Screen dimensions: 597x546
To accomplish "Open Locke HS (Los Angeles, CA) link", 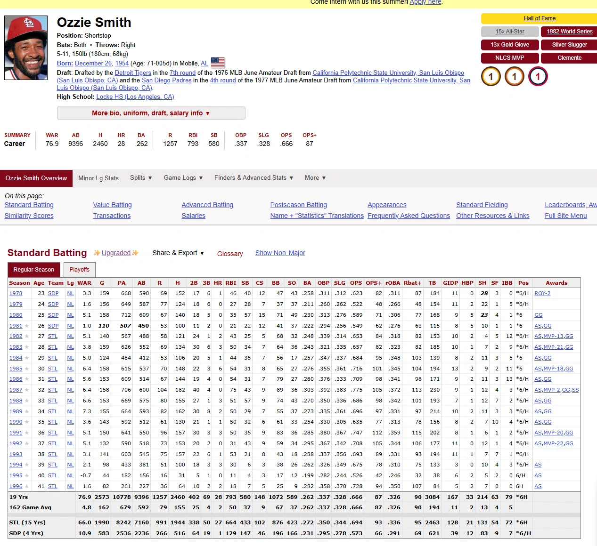I will (x=135, y=96).
